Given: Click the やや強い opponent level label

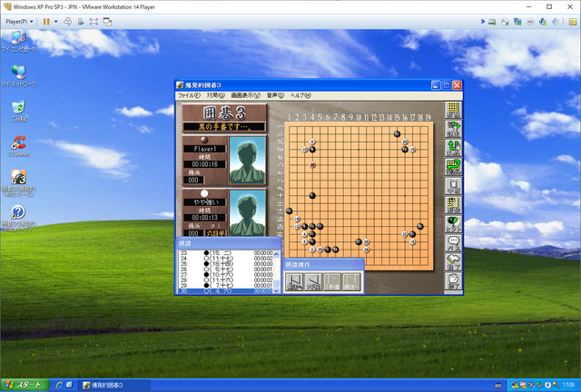Looking at the screenshot, I should pyautogui.click(x=204, y=202).
